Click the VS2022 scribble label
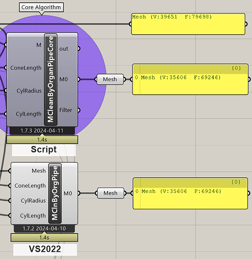Image resolution: width=252 pixels, height=259 pixels. (45, 249)
